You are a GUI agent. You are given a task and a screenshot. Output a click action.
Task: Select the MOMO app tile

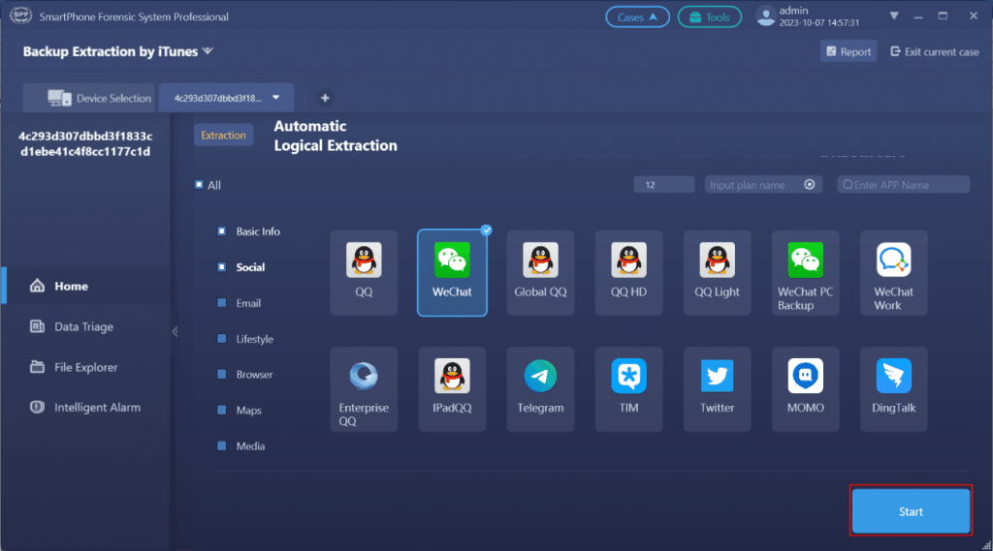tap(806, 389)
